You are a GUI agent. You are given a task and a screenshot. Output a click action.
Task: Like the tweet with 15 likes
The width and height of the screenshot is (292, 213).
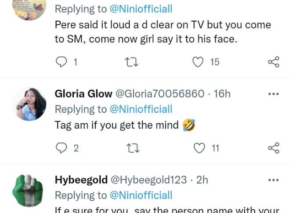pos(199,62)
